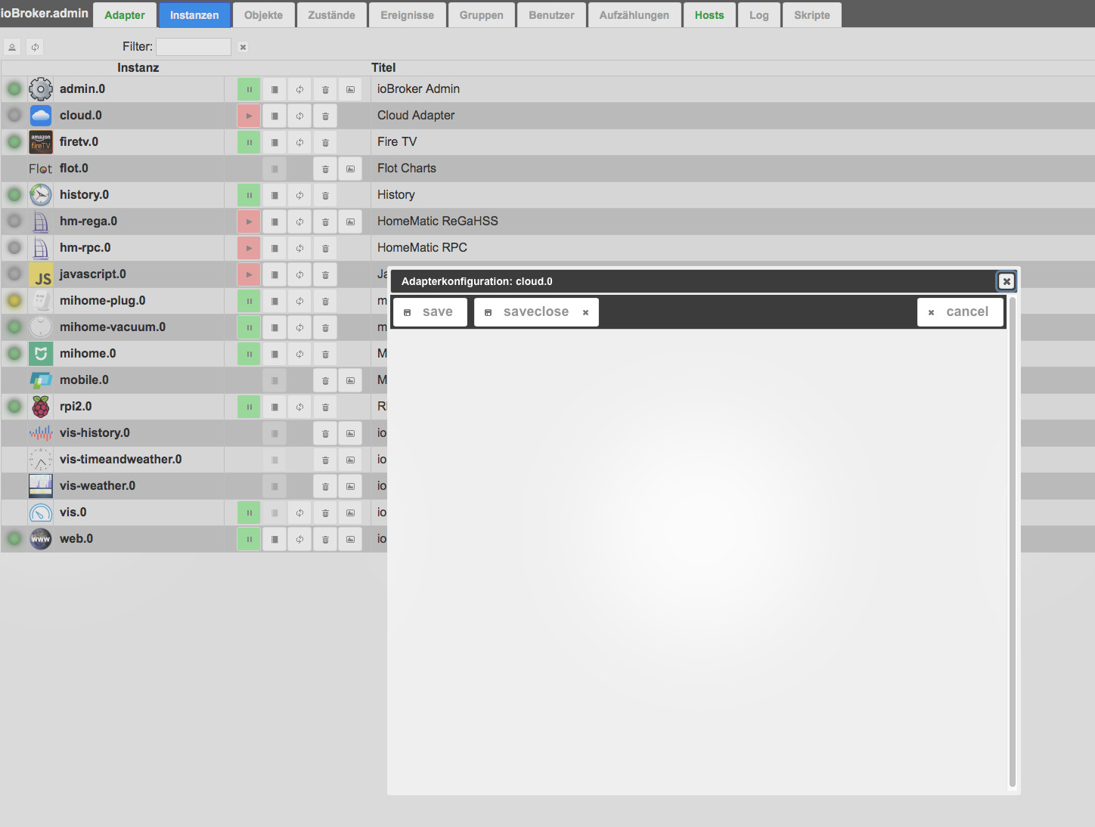1095x827 pixels.
Task: Toggle expert mode icon beside the Filter label
Action: [x=12, y=47]
